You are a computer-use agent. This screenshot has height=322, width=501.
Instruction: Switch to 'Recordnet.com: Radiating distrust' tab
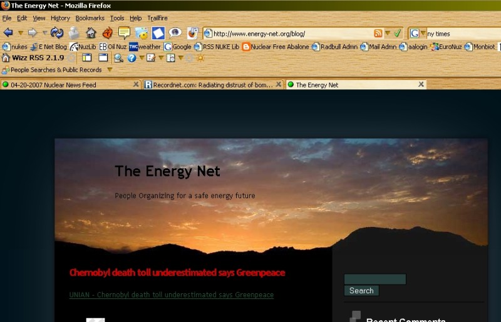point(213,84)
